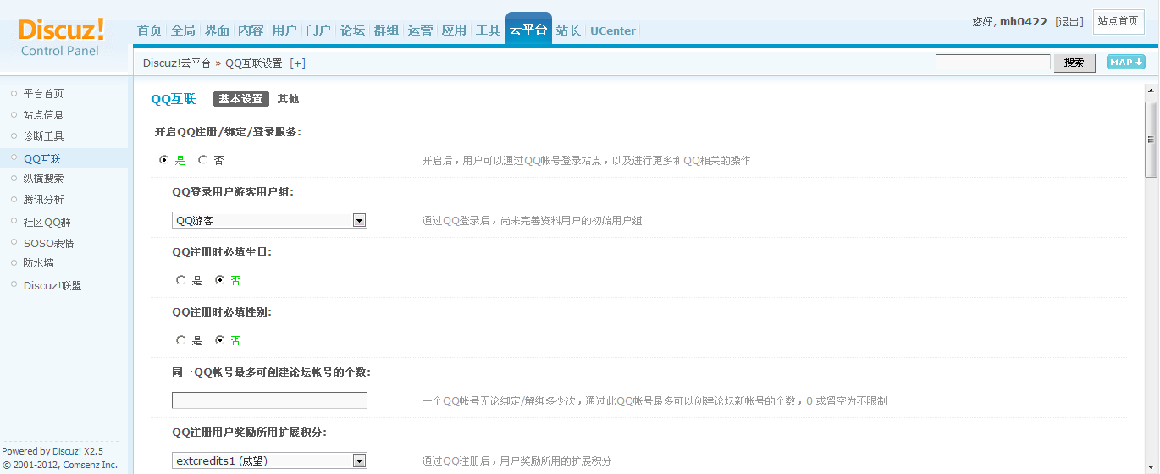Open 平台首页 in sidebar
The height and width of the screenshot is (474, 1160).
point(43,94)
